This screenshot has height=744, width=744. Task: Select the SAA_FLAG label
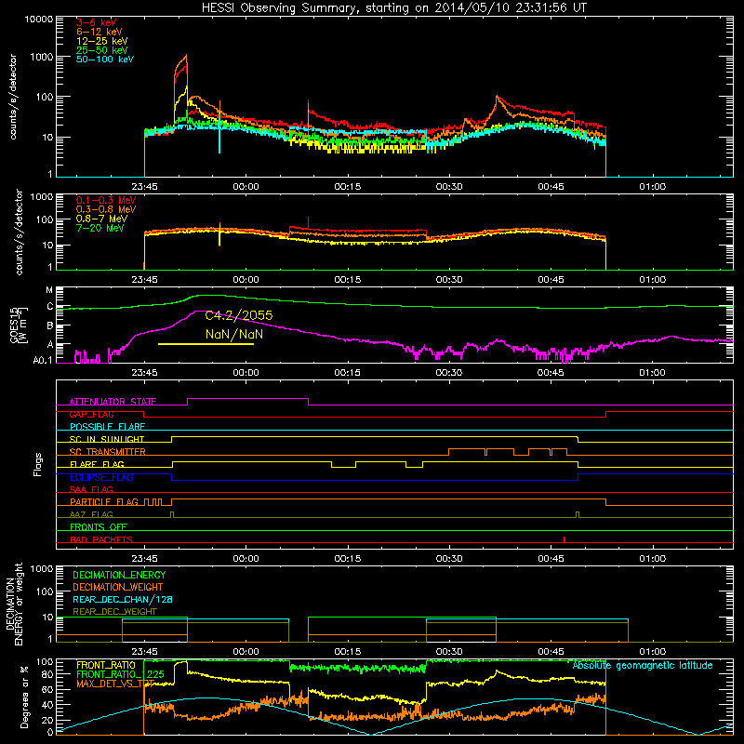(x=91, y=489)
